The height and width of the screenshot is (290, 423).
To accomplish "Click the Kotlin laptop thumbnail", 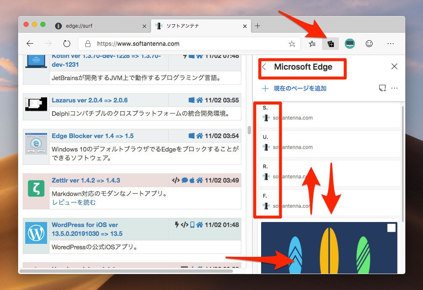I will 36,61.
